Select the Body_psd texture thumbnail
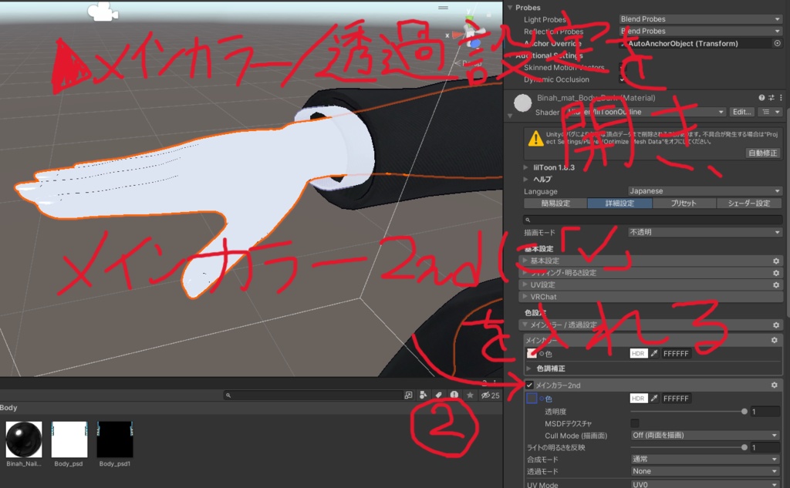Viewport: 790px width, 488px height. [x=69, y=438]
